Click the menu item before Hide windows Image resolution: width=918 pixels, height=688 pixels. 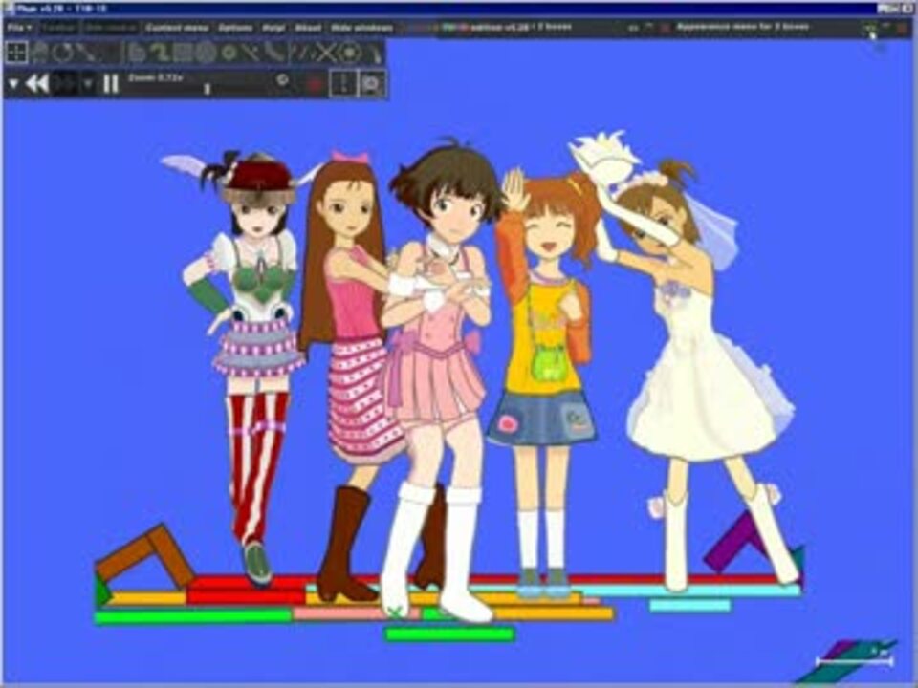pyautogui.click(x=308, y=28)
